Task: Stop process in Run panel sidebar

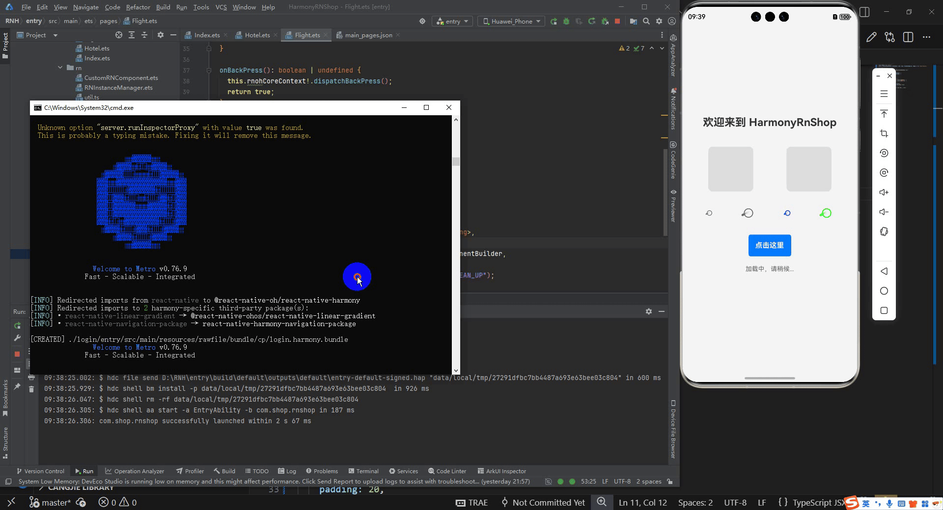Action: point(17,354)
